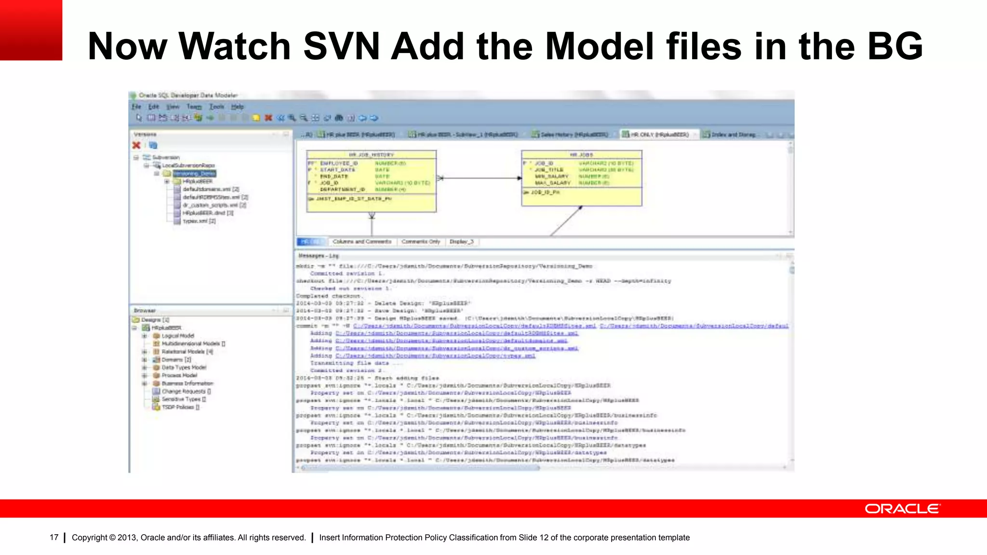Click the New Table toolbar icon
Image resolution: width=987 pixels, height=555 pixels.
pos(151,118)
